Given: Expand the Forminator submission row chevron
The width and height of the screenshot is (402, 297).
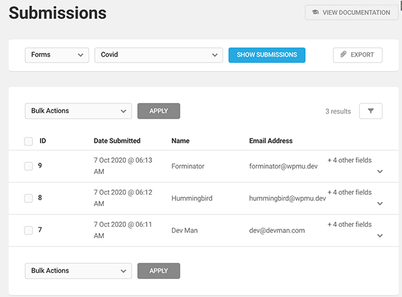Looking at the screenshot, I should point(380,172).
